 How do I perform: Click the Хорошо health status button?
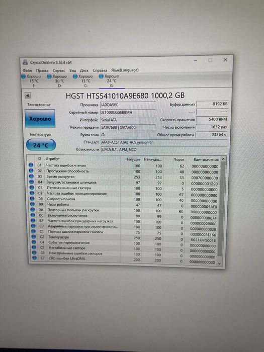point(40,119)
